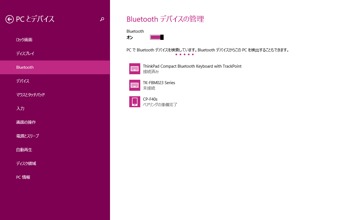352x220 pixels.
Task: Open the 電源とスリープ settings page
Action: (x=55, y=136)
